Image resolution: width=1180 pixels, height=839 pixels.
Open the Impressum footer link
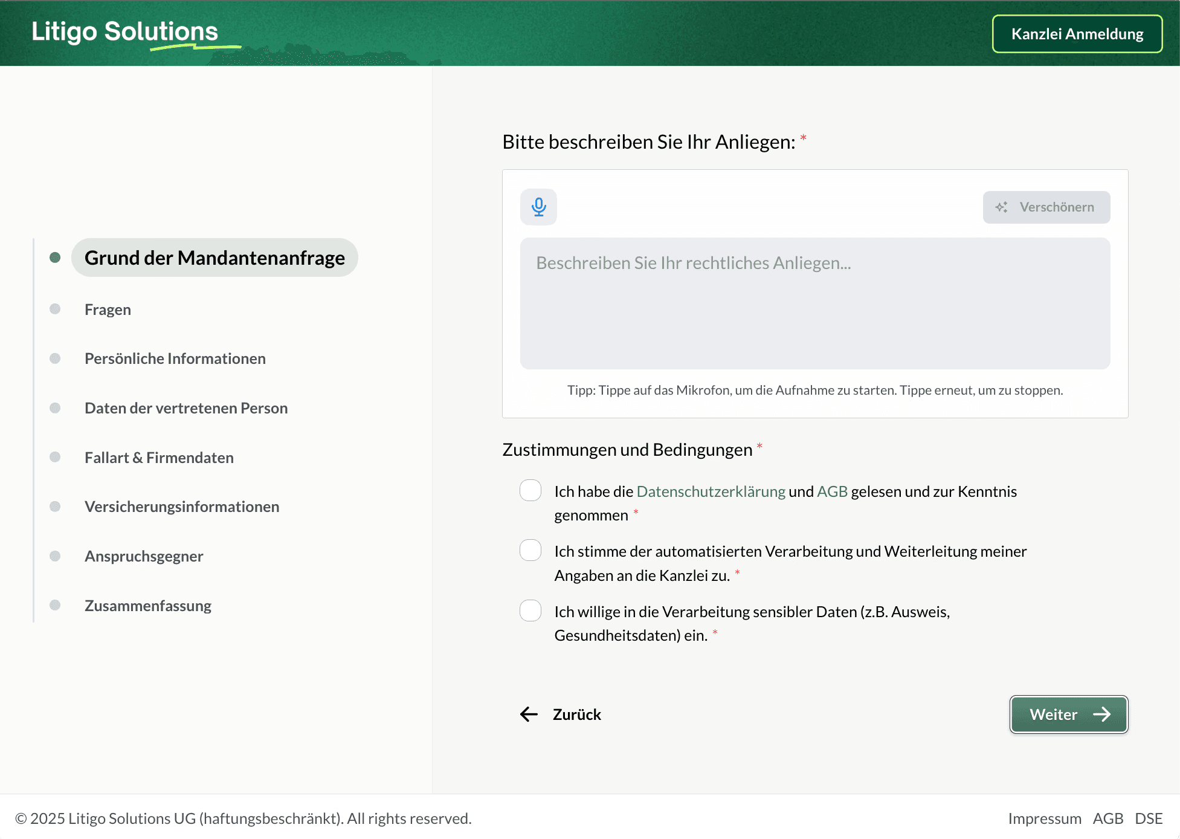tap(1045, 818)
